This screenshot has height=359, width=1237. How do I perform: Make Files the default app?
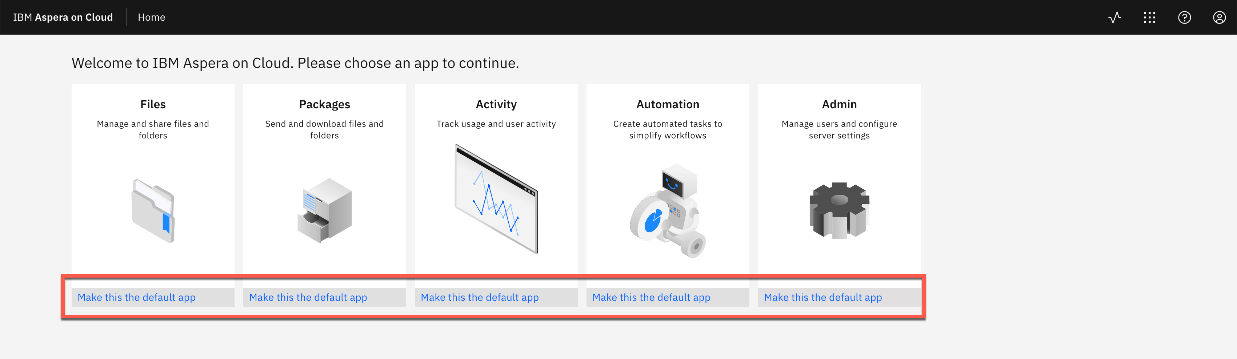(136, 298)
